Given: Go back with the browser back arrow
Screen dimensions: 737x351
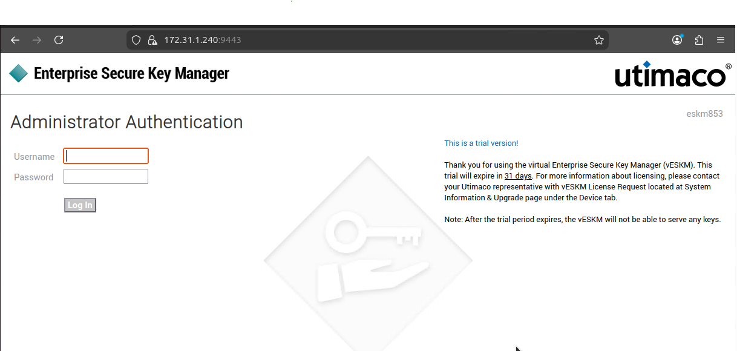Looking at the screenshot, I should click(15, 40).
